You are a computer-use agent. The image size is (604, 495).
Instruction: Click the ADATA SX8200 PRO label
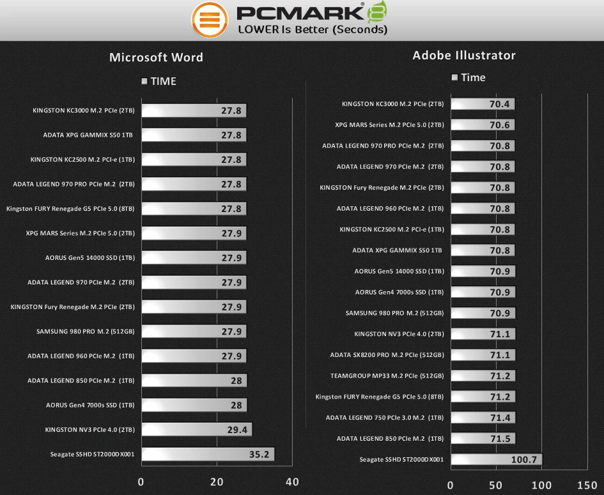pos(387,355)
